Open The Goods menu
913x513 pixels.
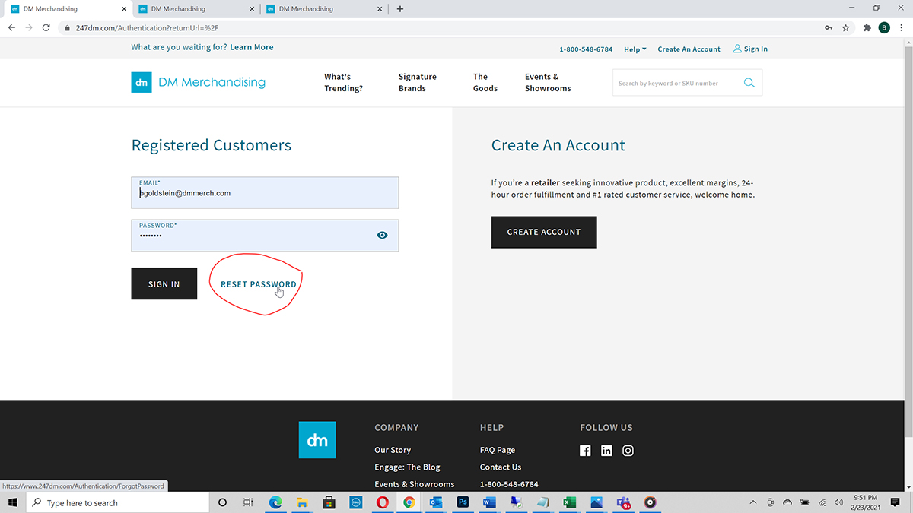(485, 83)
